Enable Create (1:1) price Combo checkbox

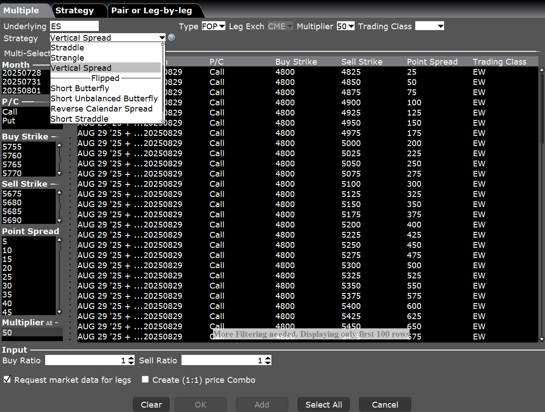click(x=145, y=380)
